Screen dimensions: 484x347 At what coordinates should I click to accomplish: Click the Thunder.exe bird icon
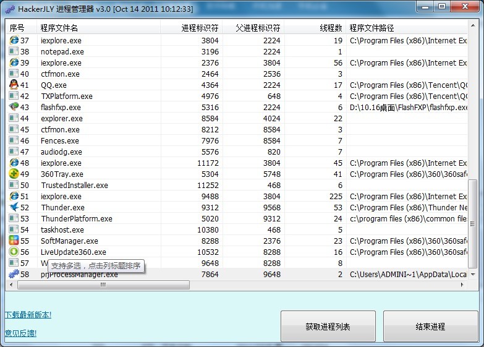point(14,208)
